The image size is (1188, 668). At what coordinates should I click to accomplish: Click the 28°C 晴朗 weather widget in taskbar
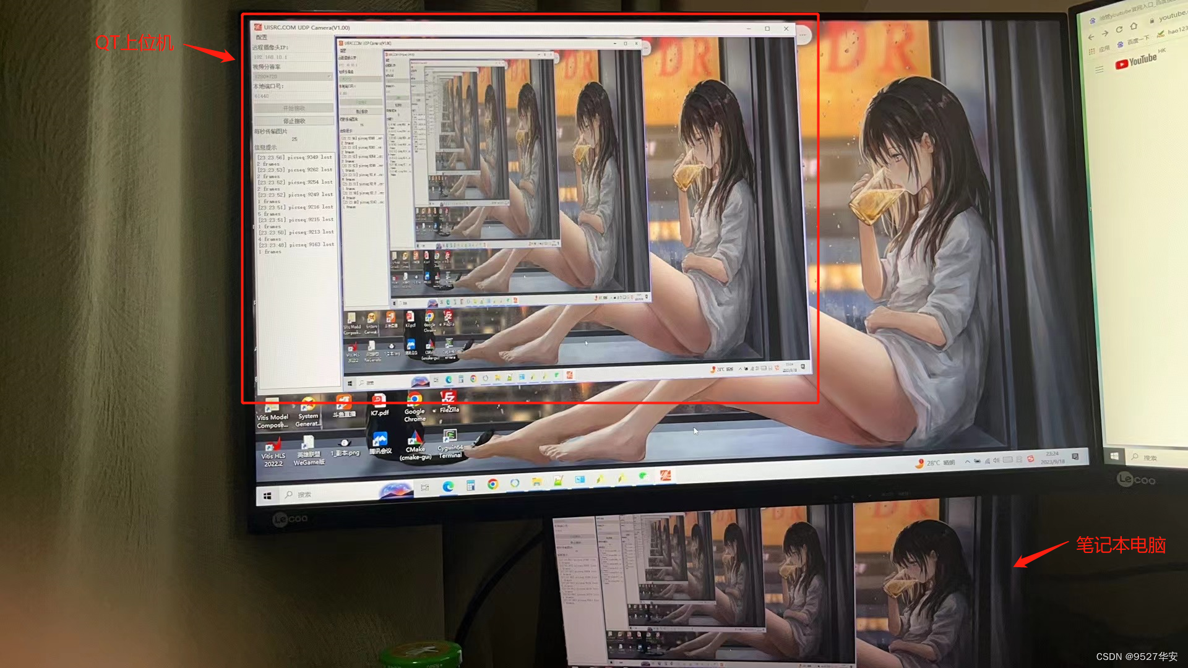[x=935, y=463]
